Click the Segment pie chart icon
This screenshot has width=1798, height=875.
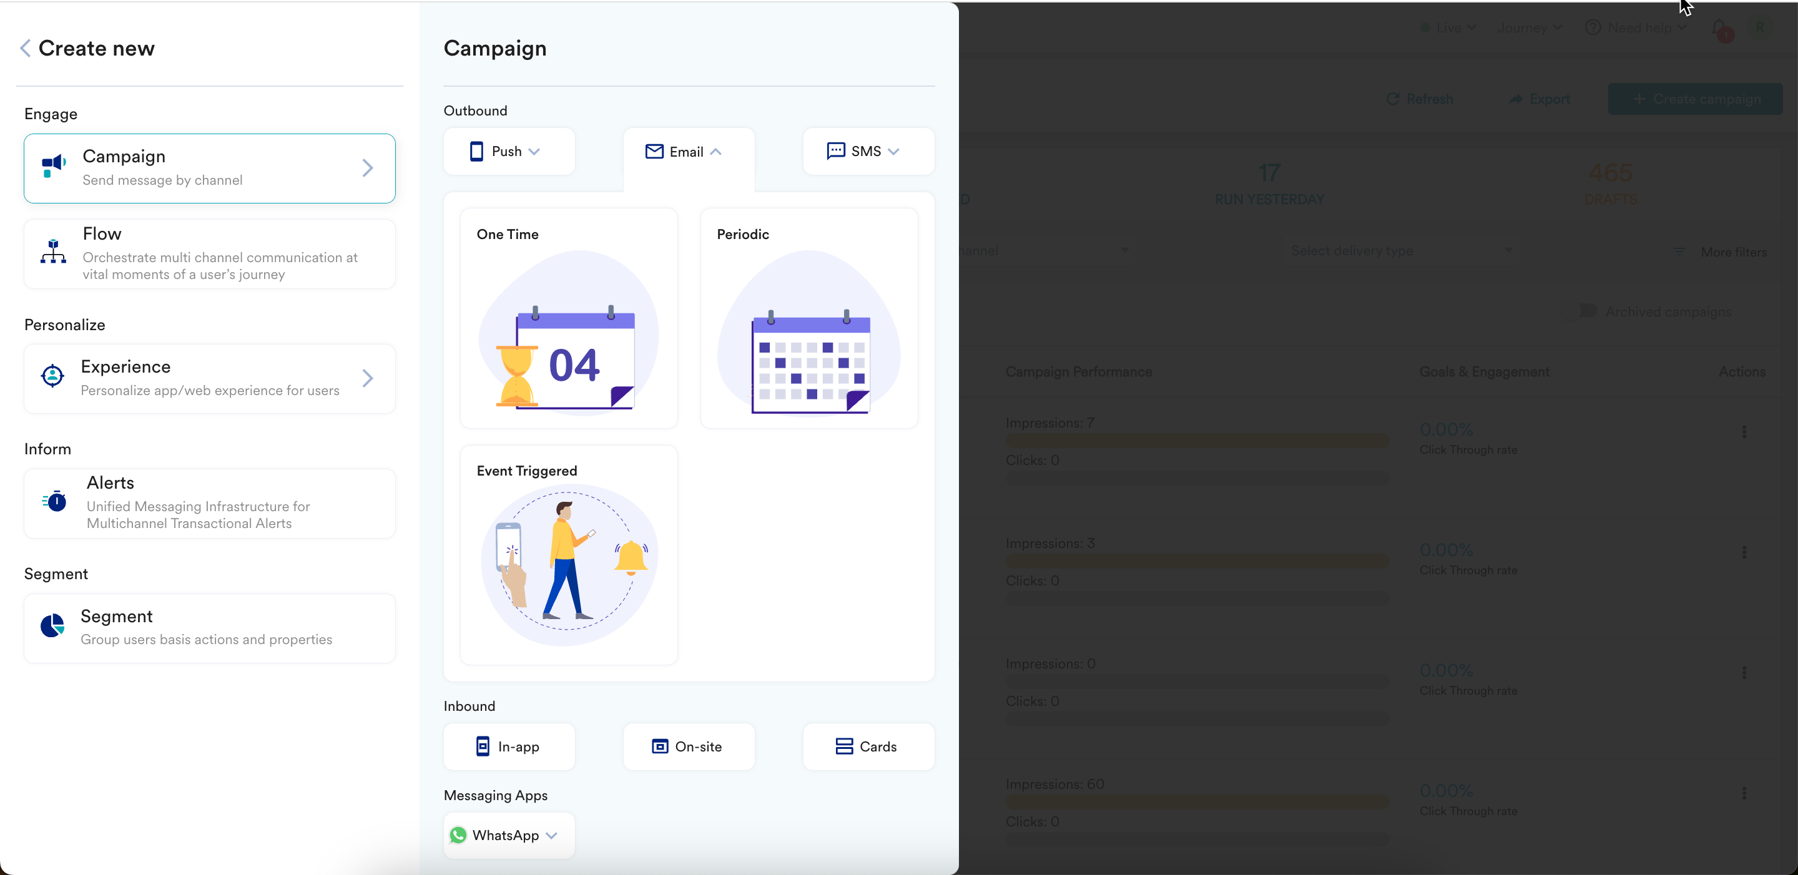pos(52,626)
